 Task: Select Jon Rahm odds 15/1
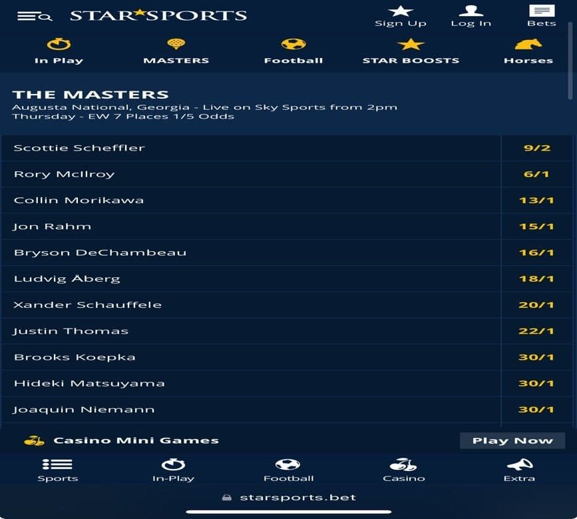pos(537,227)
